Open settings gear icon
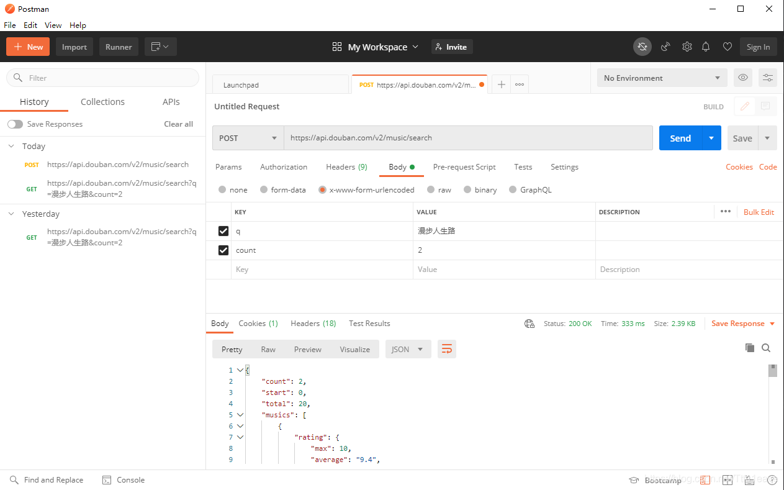 (x=687, y=47)
